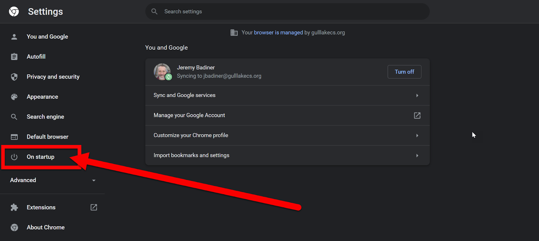Viewport: 539px width, 241px height.
Task: Click the managed browser building icon
Action: click(234, 33)
